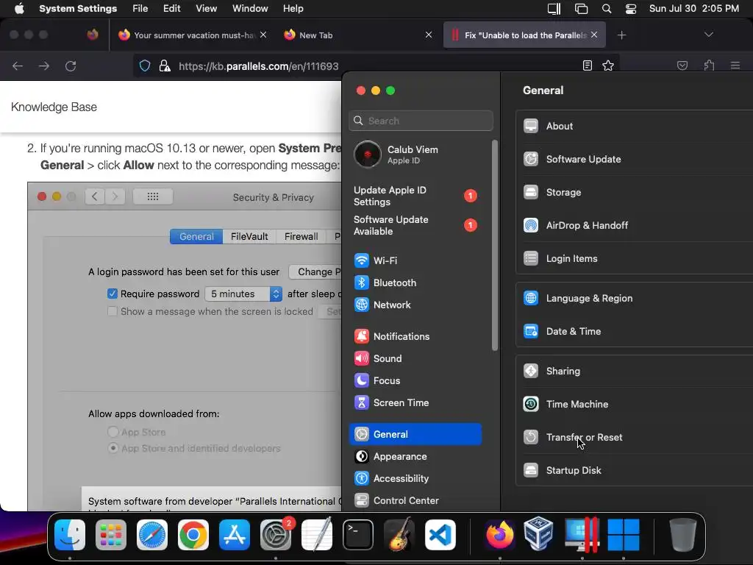The width and height of the screenshot is (753, 565).
Task: Open Firefox extensions puzzle icon
Action: pos(710,65)
